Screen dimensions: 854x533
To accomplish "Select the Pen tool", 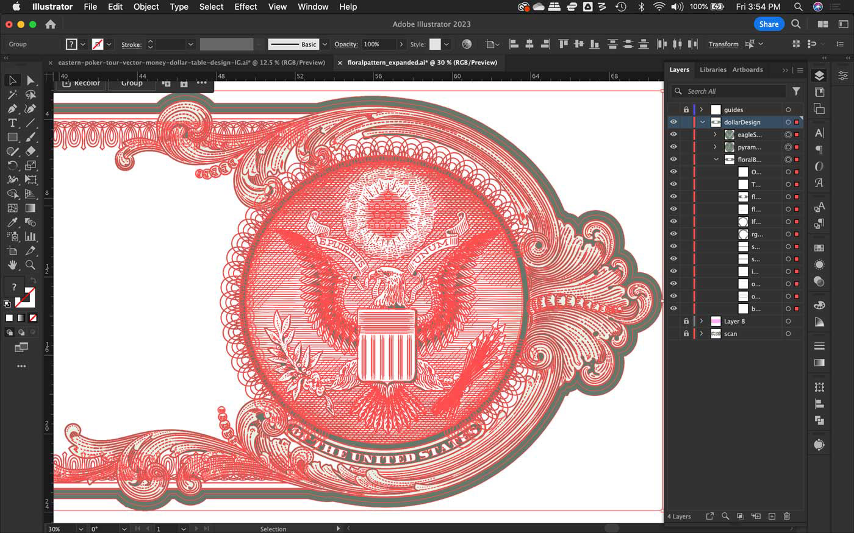I will pyautogui.click(x=12, y=109).
